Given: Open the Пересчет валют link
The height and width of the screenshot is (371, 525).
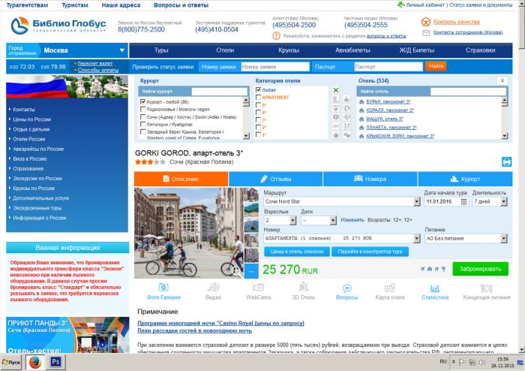Looking at the screenshot, I should click(95, 63).
